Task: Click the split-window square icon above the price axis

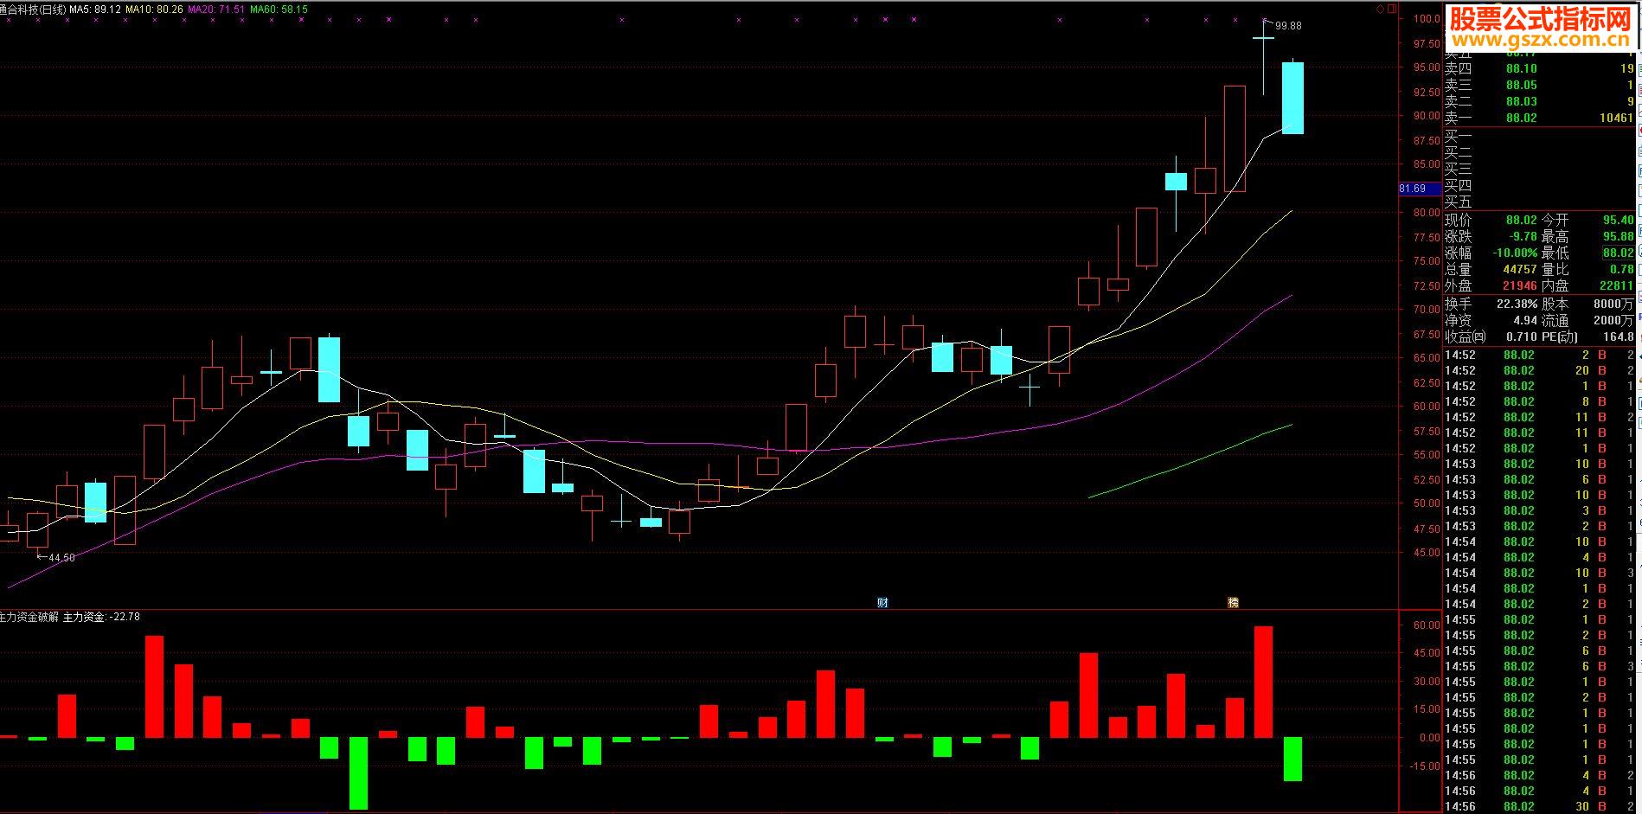Action: click(1391, 9)
